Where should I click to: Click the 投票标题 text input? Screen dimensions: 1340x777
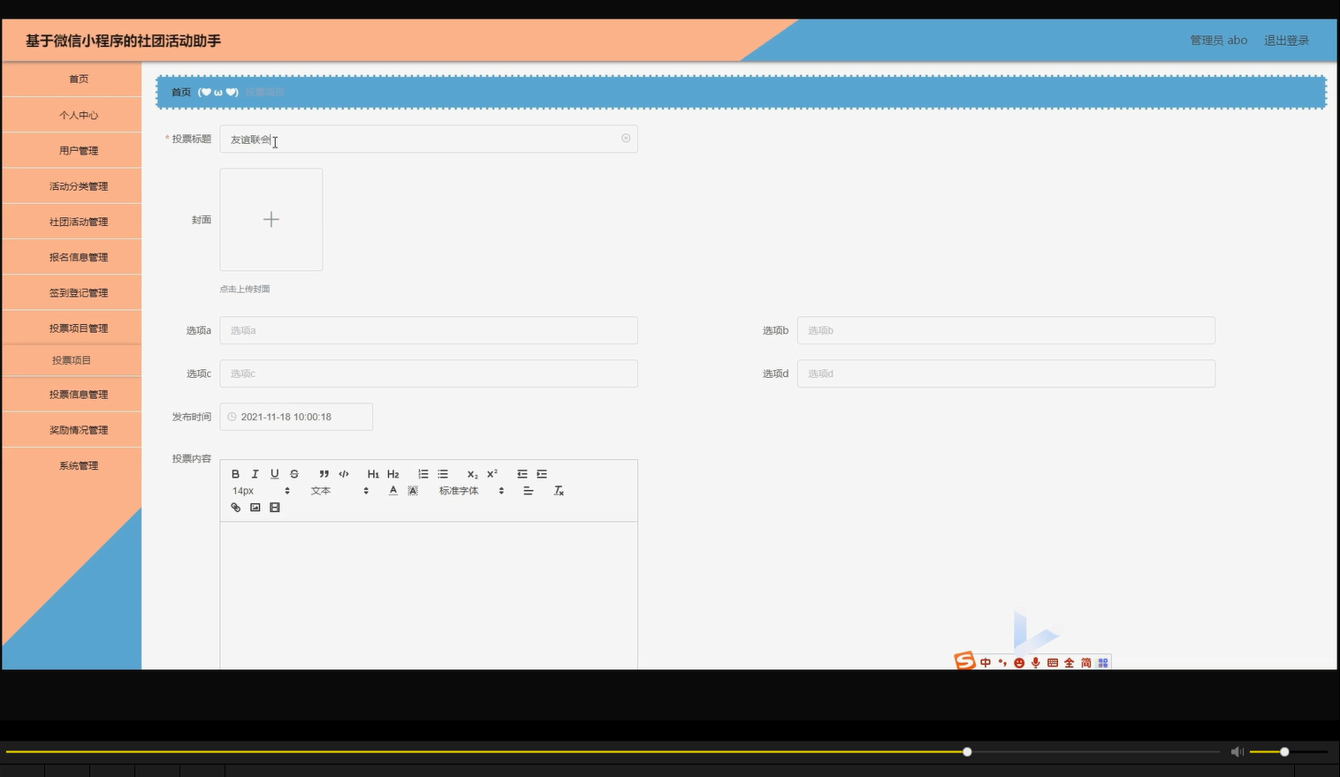coord(429,139)
